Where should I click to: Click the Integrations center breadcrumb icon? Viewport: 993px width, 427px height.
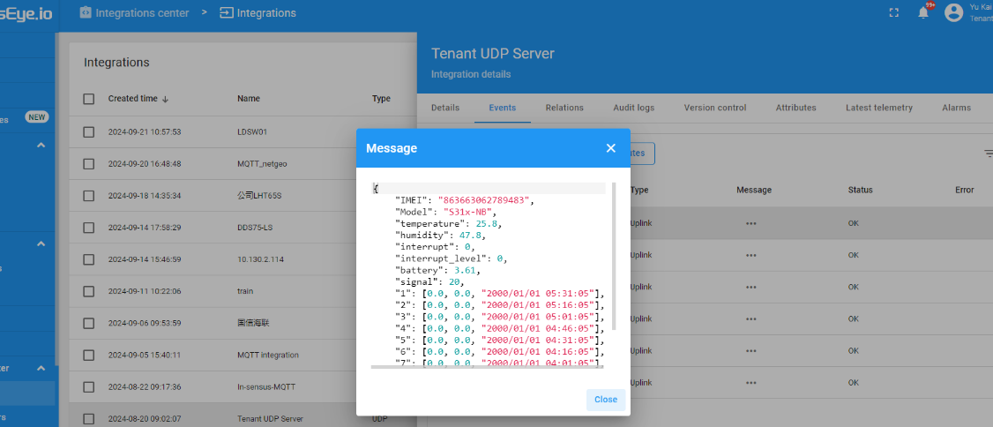(x=86, y=13)
